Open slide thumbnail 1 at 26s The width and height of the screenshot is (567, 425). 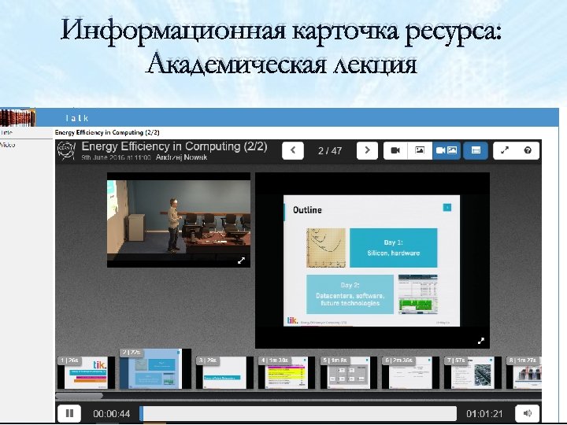point(86,372)
